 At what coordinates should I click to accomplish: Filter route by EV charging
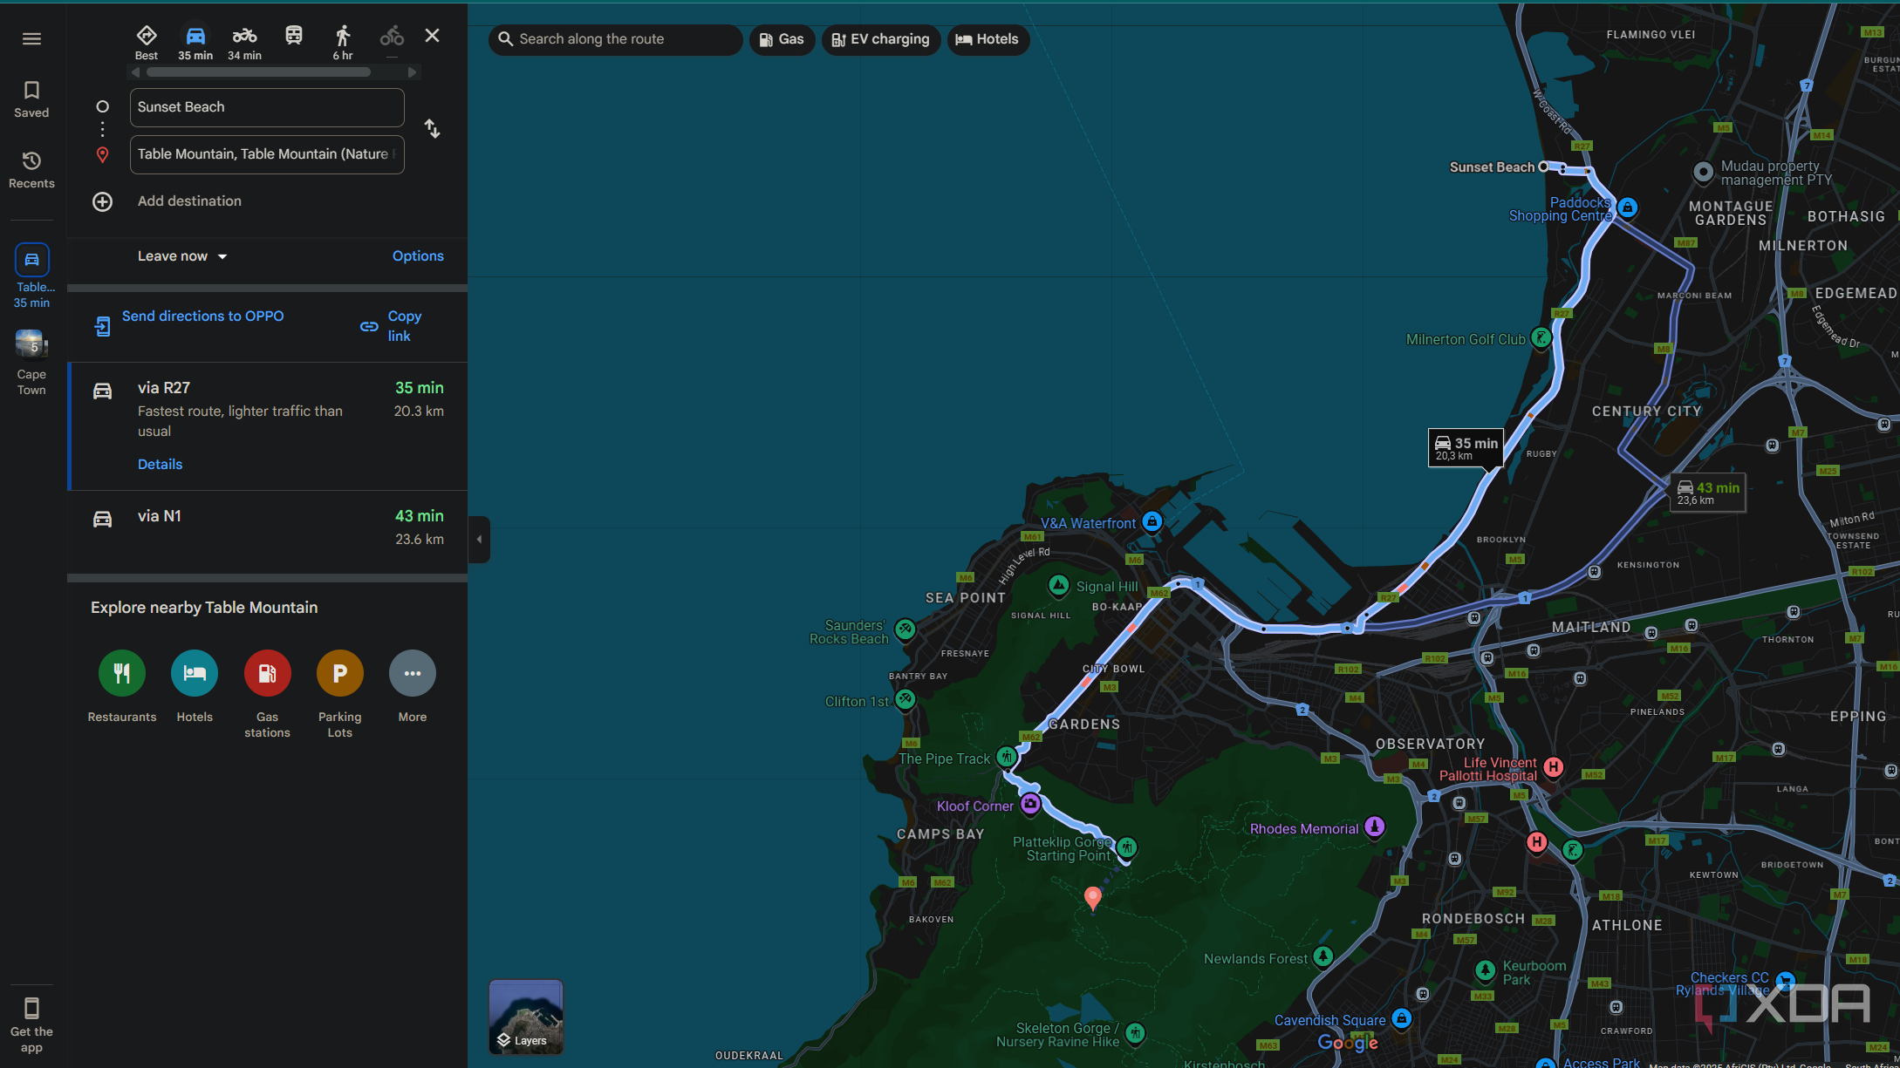pos(881,39)
